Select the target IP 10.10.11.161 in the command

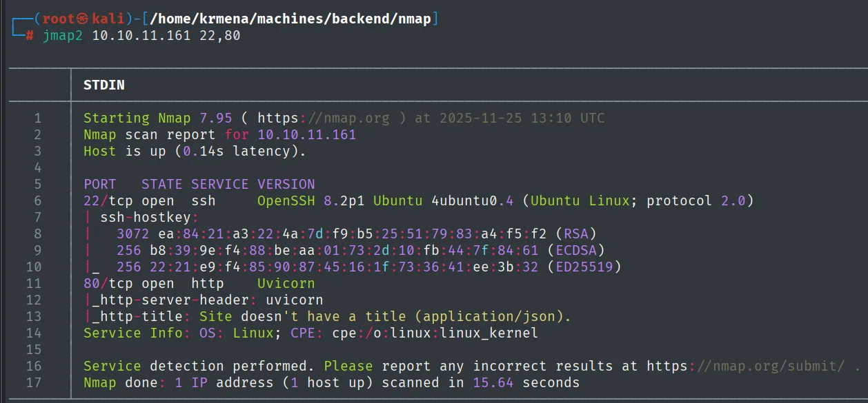tap(141, 35)
